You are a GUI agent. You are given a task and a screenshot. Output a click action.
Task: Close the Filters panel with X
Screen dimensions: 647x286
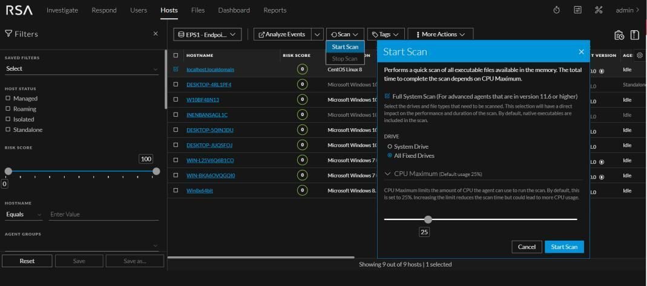pyautogui.click(x=156, y=34)
